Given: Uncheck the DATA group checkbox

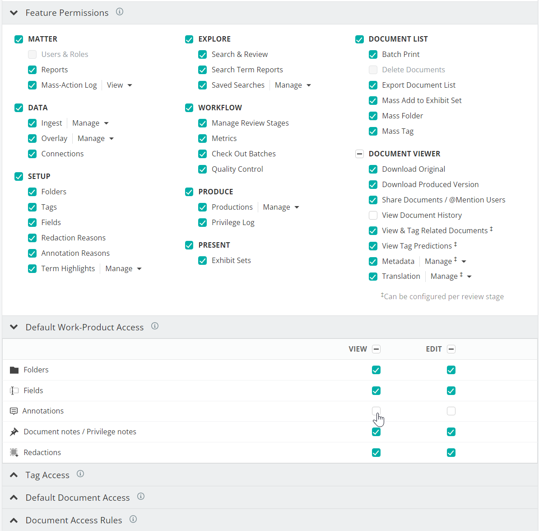Looking at the screenshot, I should click(19, 108).
